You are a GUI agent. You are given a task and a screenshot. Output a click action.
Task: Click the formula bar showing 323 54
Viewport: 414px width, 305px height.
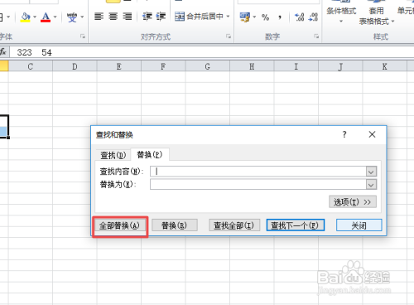(212, 52)
